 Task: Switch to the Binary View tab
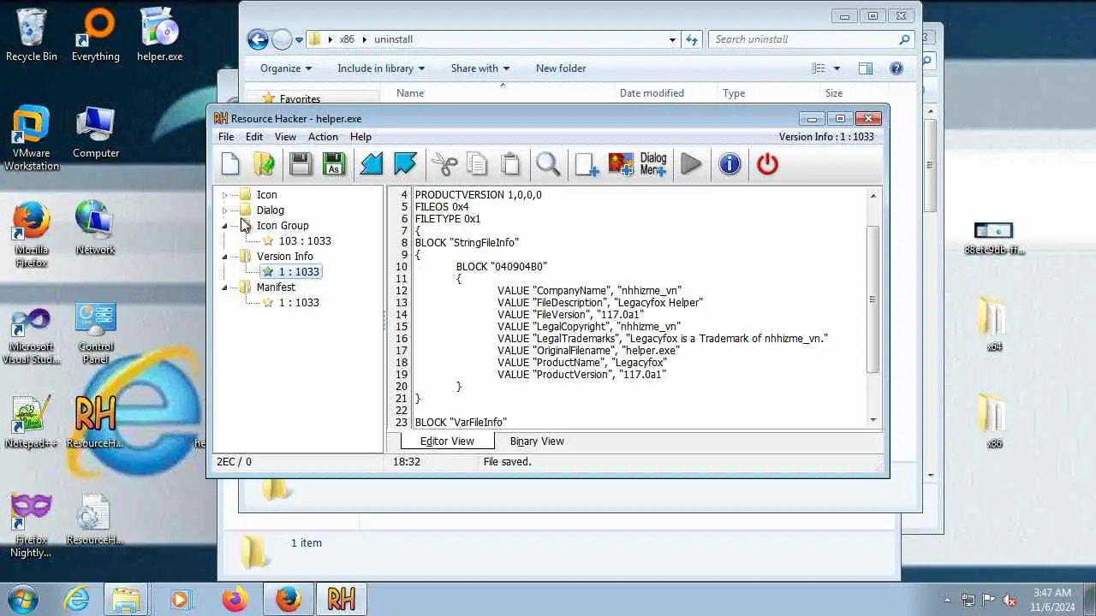537,441
